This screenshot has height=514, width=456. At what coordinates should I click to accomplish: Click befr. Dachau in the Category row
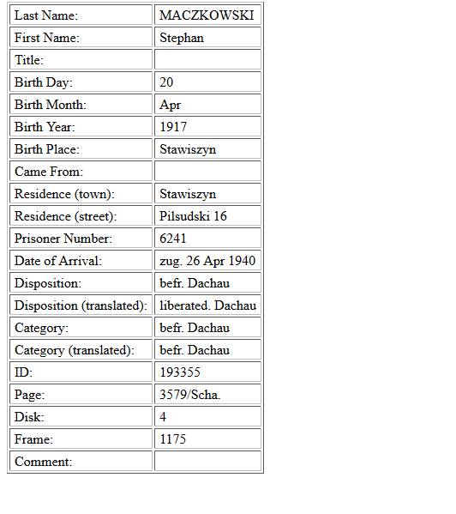tap(195, 328)
